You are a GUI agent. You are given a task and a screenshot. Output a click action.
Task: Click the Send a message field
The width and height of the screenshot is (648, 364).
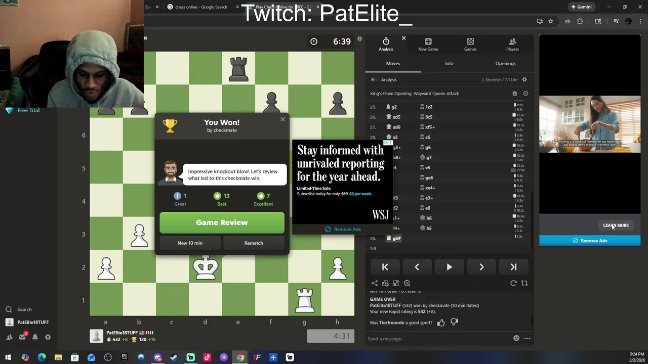pos(438,339)
